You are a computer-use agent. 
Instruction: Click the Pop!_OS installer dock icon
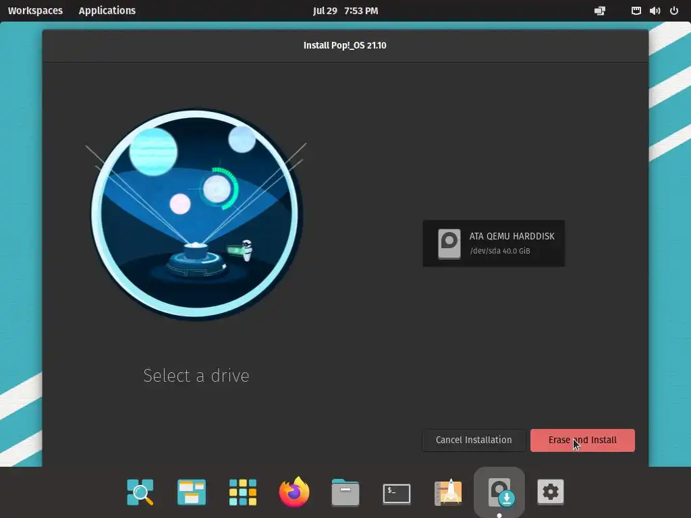tap(500, 492)
